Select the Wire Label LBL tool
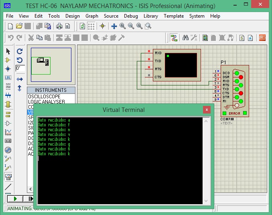Screen dimensions: 272x215 tap(8, 77)
